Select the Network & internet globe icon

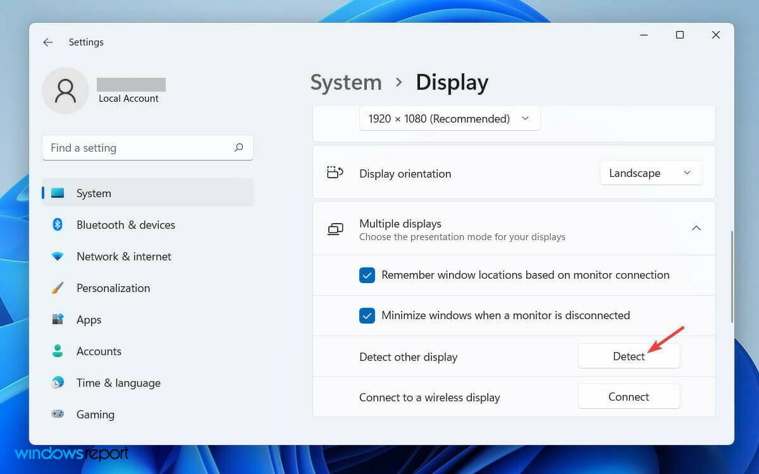(x=58, y=256)
